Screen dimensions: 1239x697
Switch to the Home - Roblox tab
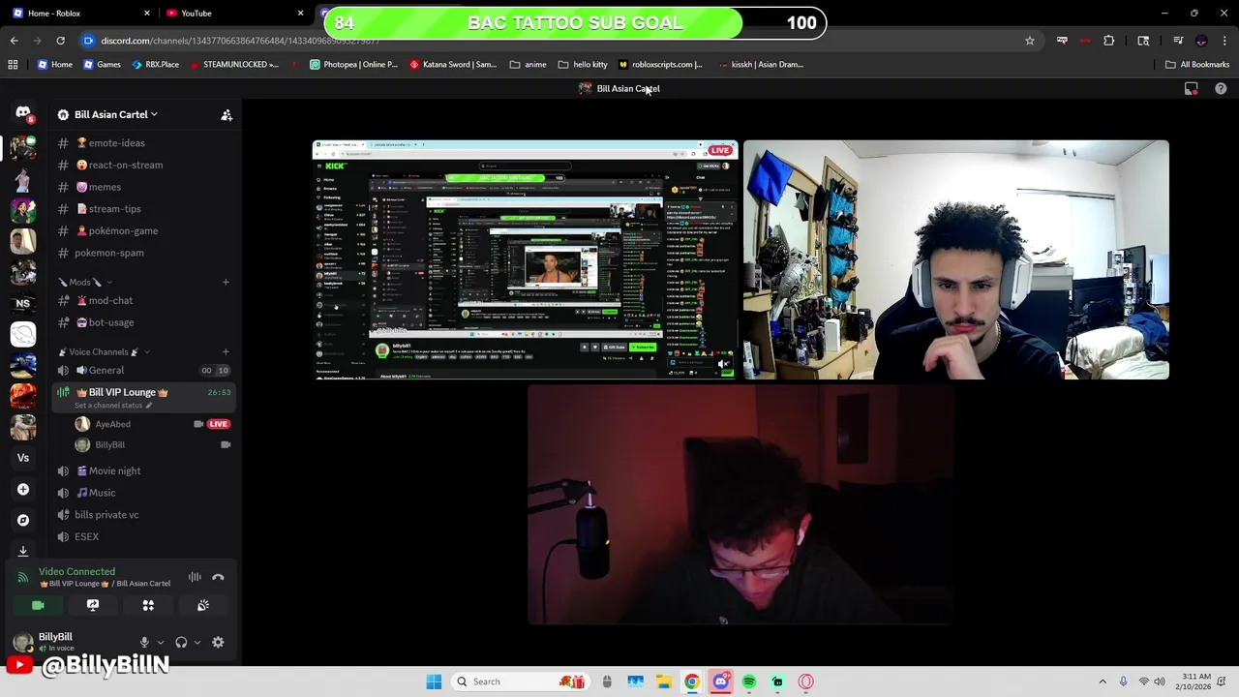[x=77, y=13]
